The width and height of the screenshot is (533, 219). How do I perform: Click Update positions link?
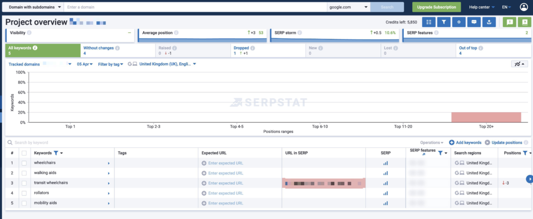pos(503,143)
